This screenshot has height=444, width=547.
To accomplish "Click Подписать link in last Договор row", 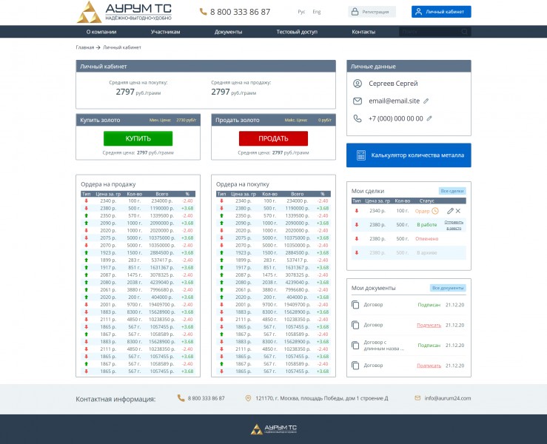I will pos(429,366).
